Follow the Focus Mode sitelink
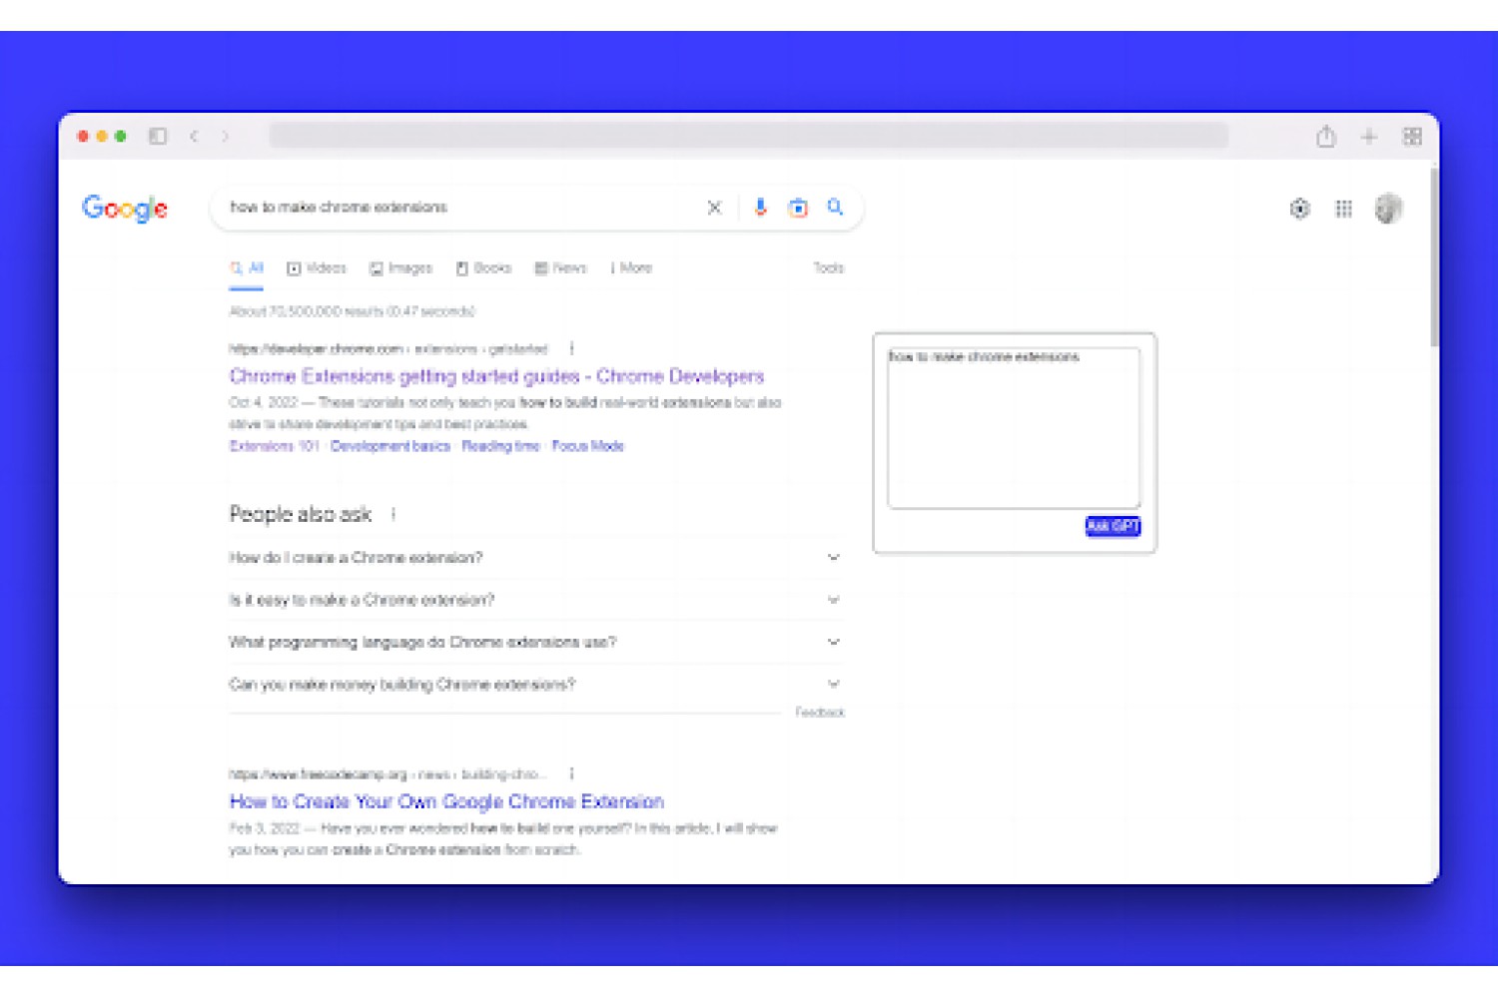Screen dimensions: 1498x998 (x=587, y=446)
